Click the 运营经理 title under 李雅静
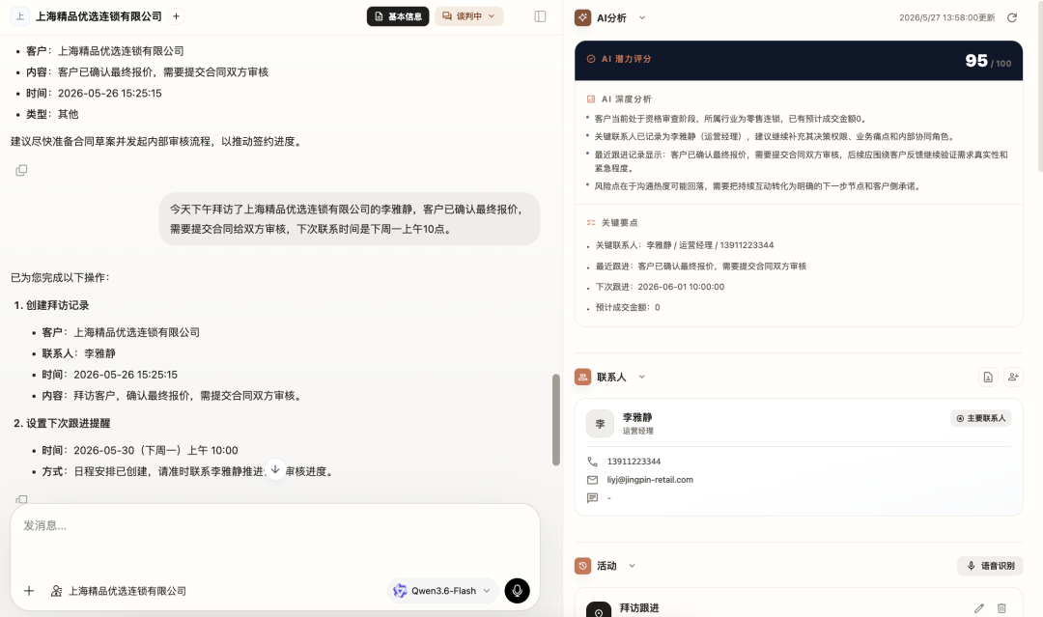 (638, 431)
